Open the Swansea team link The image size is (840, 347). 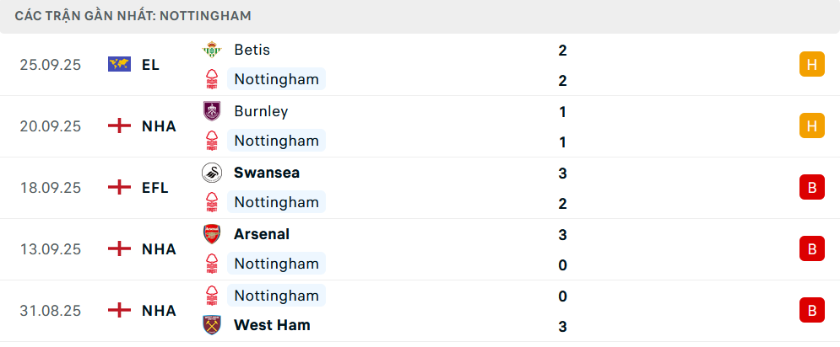tap(267, 173)
